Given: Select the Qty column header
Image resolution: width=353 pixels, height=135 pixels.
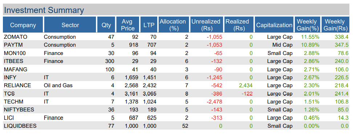Looking at the screenshot, I should point(106,25).
